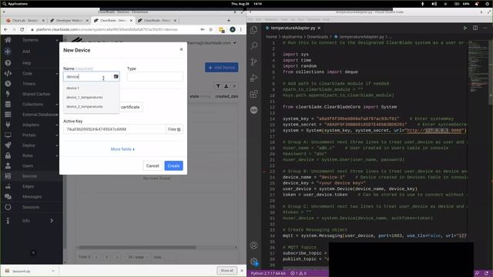Close the New Device dialog
The image size is (493, 277).
[x=181, y=49]
